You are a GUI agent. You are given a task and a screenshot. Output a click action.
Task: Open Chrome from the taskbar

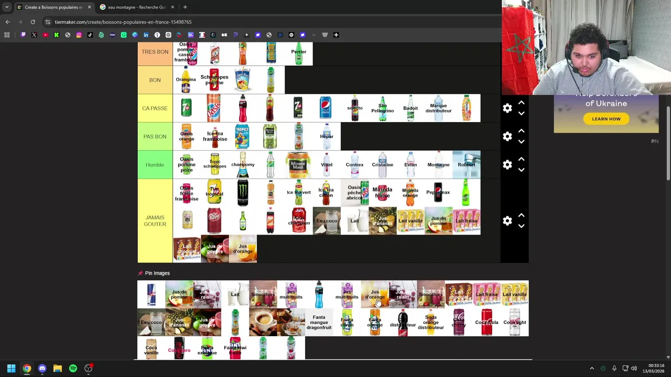click(x=27, y=369)
